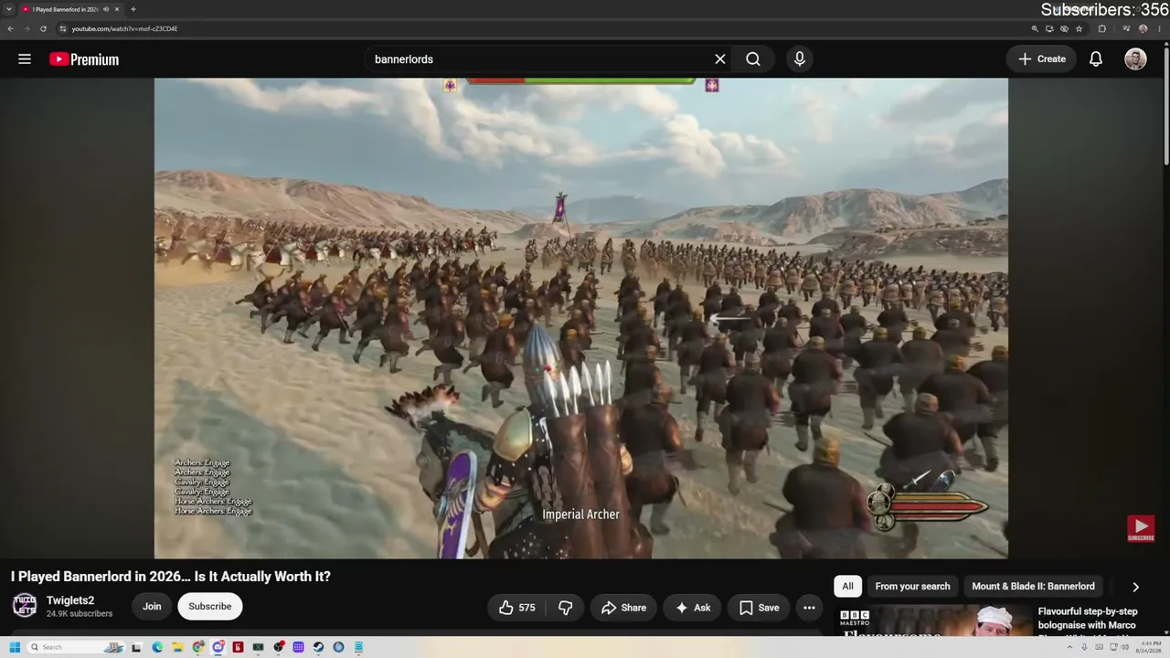Open Steam from the taskbar
This screenshot has height=658, width=1170.
(x=318, y=647)
